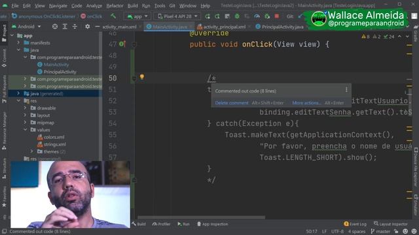Click the Make Project hammer icon
The width and height of the screenshot is (419, 235).
click(113, 16)
